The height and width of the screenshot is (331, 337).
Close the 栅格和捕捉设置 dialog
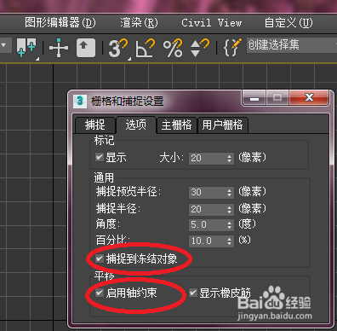[309, 97]
